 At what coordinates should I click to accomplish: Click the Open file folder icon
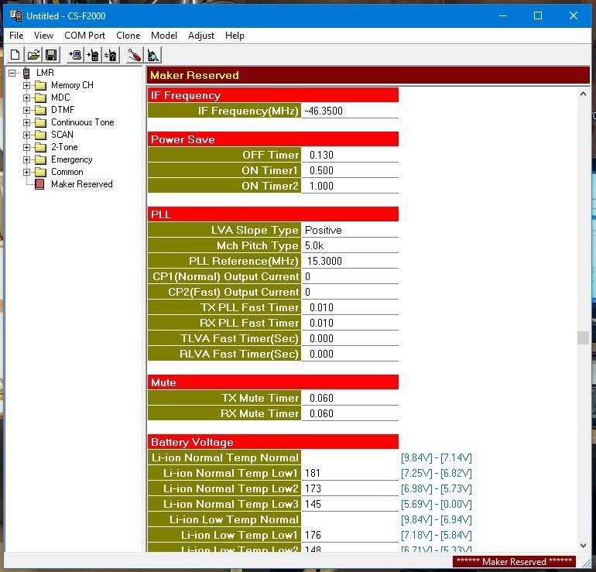tap(33, 55)
